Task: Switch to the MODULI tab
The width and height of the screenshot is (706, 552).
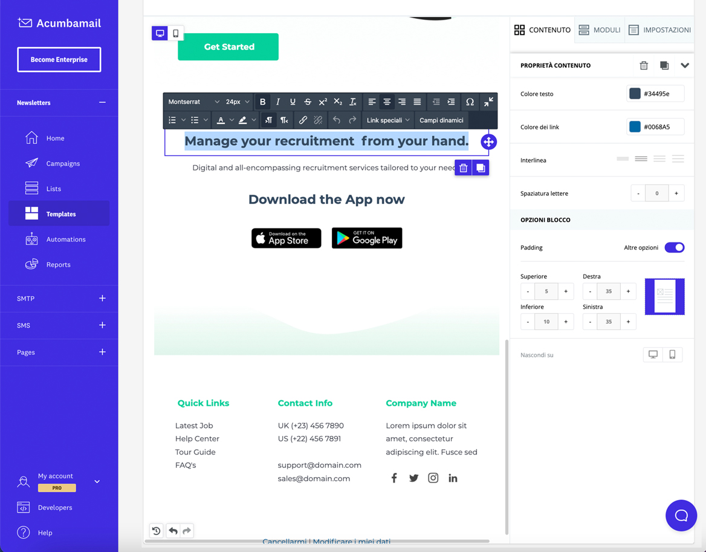Action: tap(599, 30)
